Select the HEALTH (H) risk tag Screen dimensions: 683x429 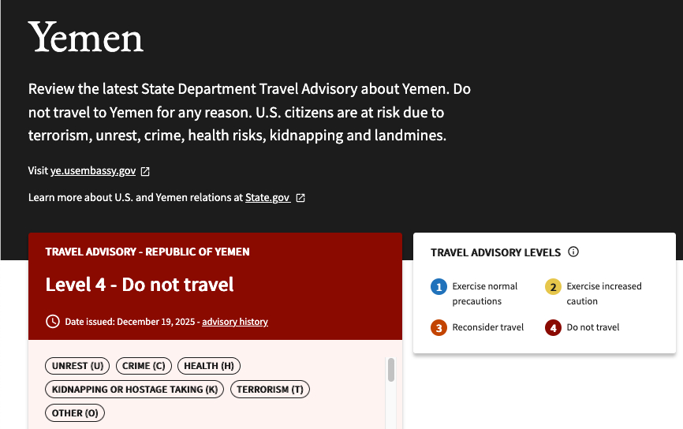[208, 366]
